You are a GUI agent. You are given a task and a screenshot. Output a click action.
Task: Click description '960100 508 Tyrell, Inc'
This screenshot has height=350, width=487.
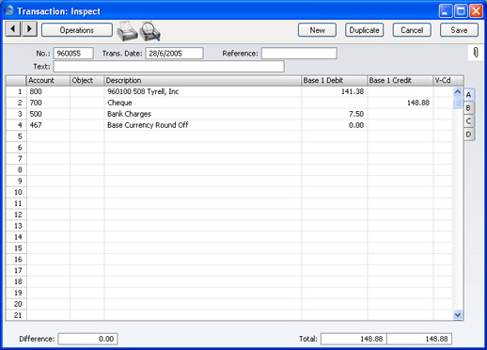coord(143,91)
